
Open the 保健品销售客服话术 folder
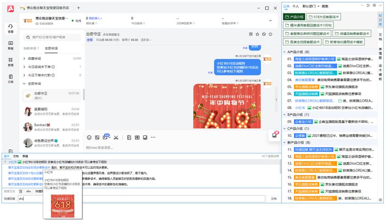[x=352, y=34]
